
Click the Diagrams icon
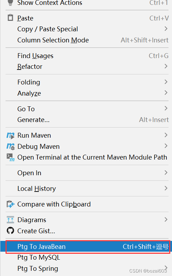point(10,220)
